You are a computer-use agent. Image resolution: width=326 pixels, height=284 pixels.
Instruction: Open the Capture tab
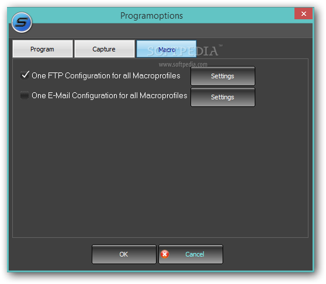105,49
